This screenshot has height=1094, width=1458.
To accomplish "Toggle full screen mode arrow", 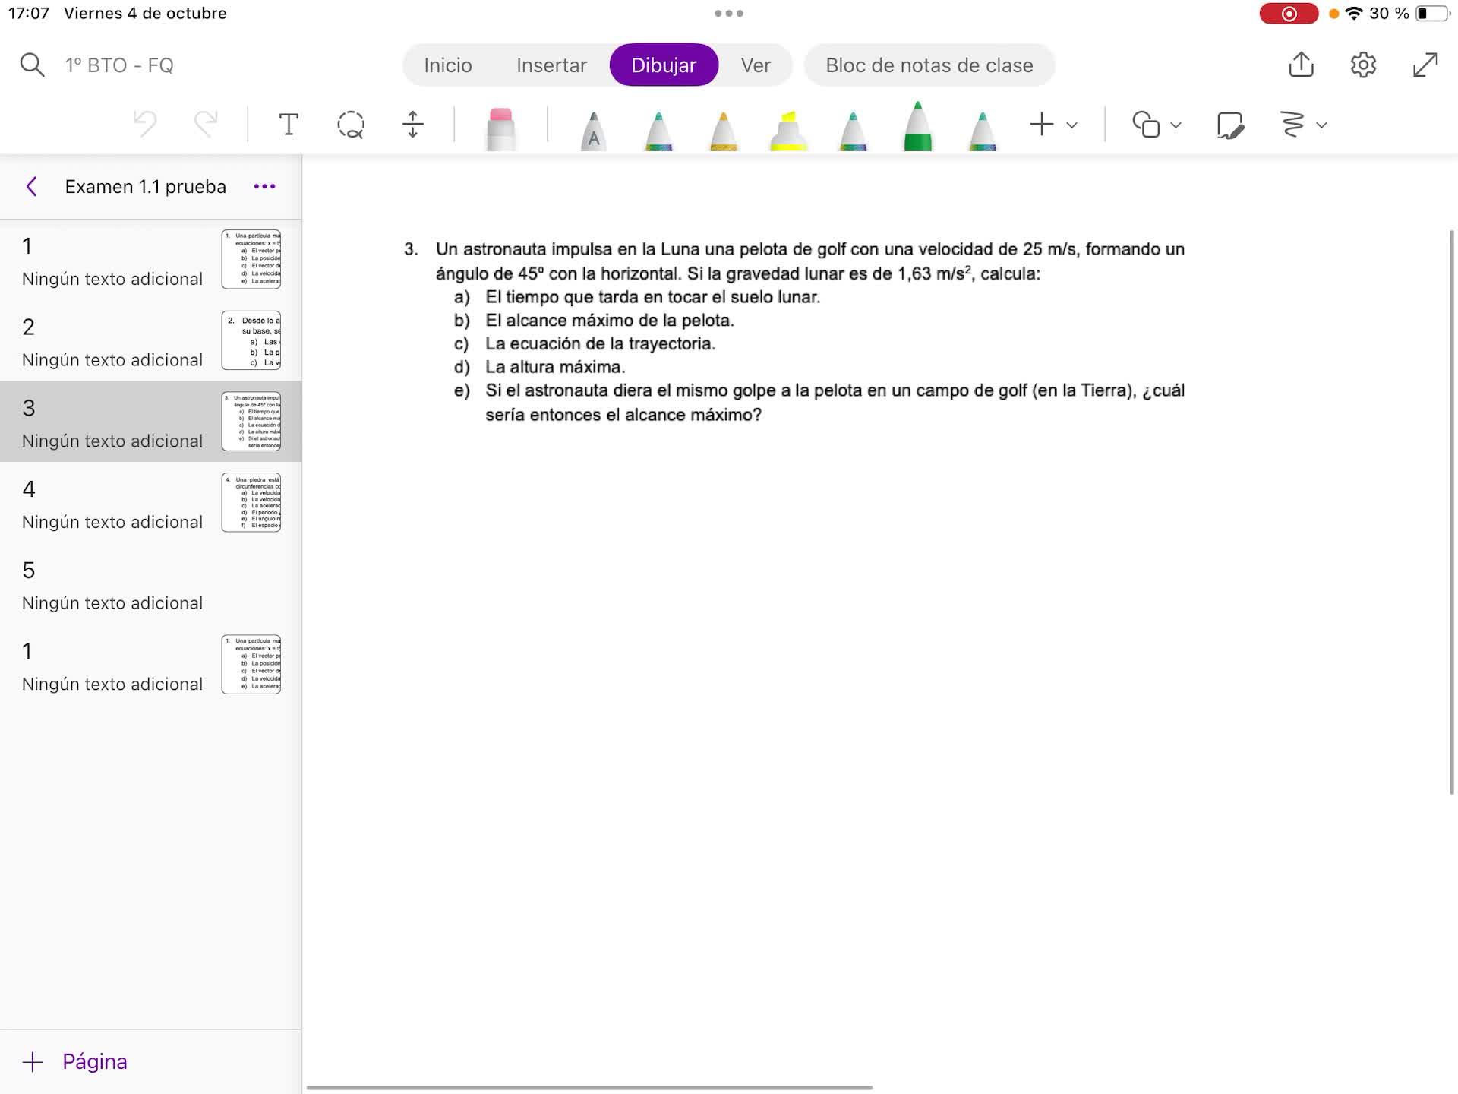I will pyautogui.click(x=1425, y=65).
